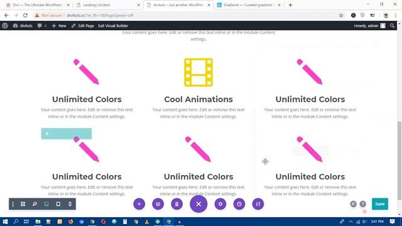Image resolution: width=402 pixels, height=226 pixels.
Task: Click Exit Visual Builder
Action: [113, 26]
